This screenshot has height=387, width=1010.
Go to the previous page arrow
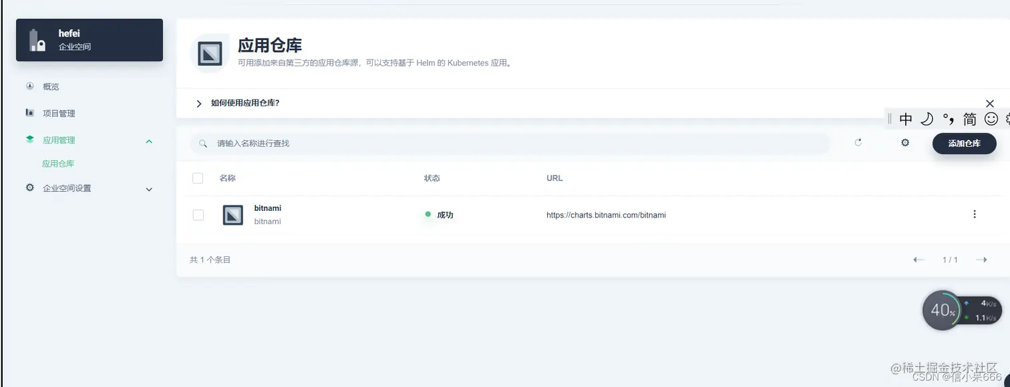click(919, 260)
